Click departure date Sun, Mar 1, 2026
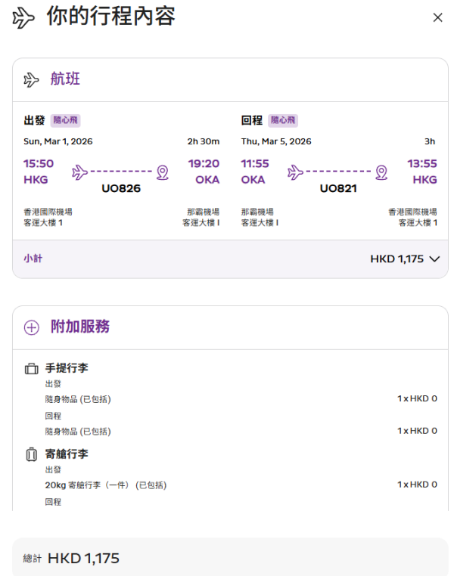The image size is (454, 576). 58,141
